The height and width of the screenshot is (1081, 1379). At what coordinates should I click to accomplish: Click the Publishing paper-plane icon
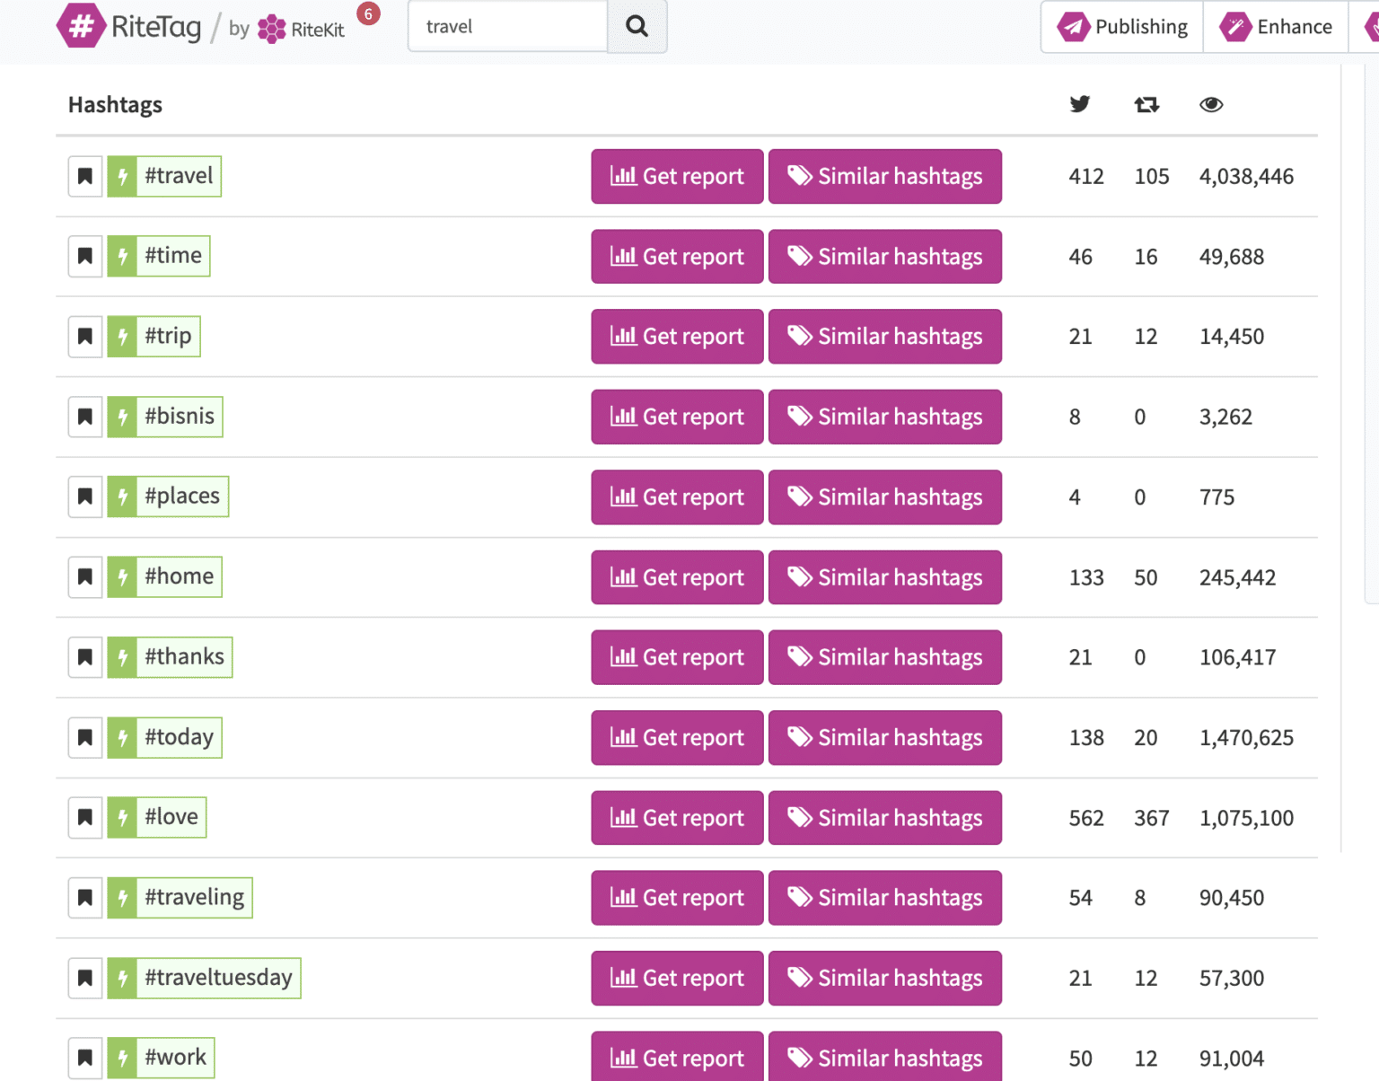(x=1073, y=26)
